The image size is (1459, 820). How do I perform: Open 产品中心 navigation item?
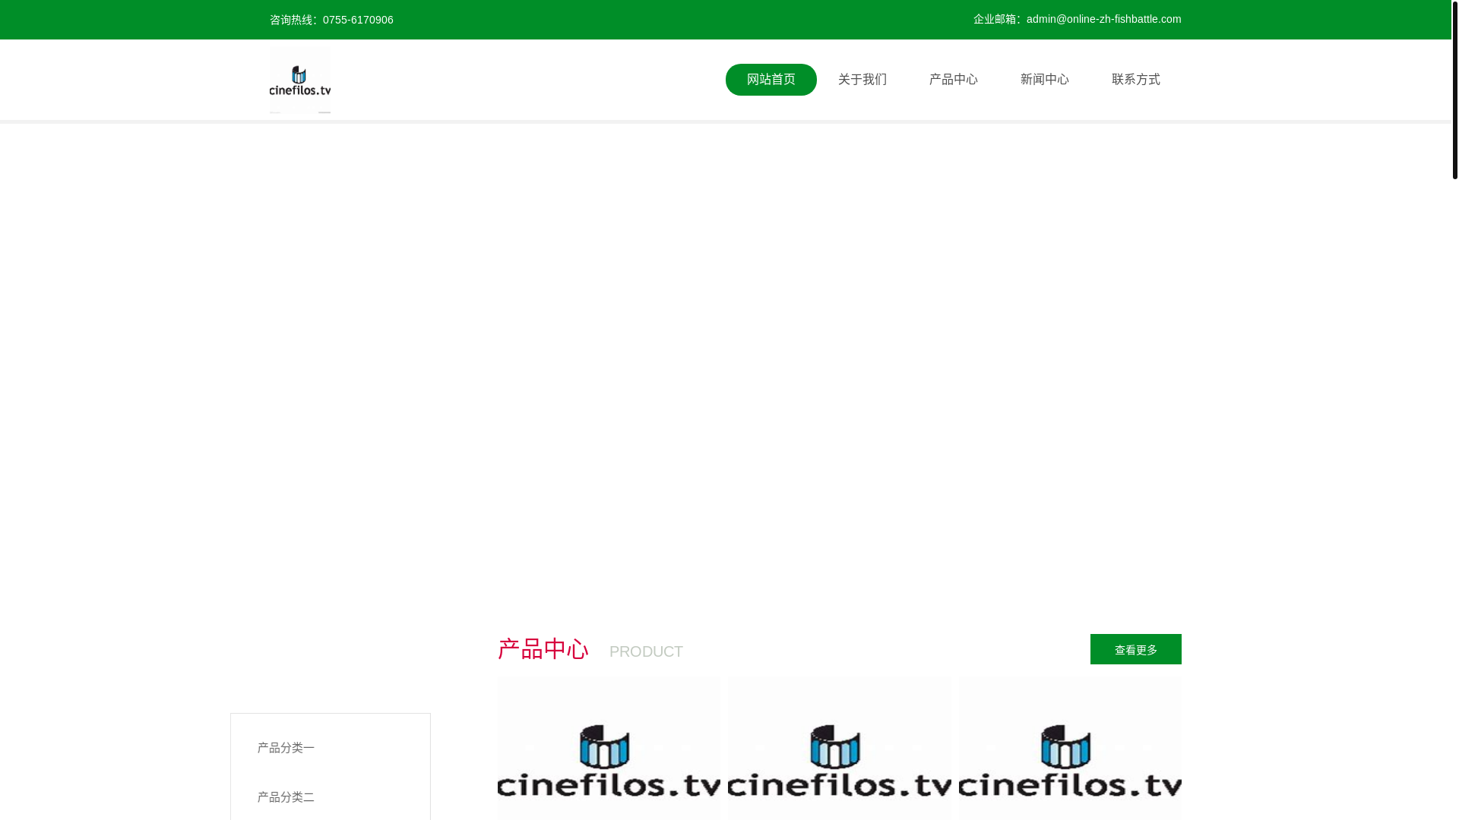pyautogui.click(x=954, y=80)
